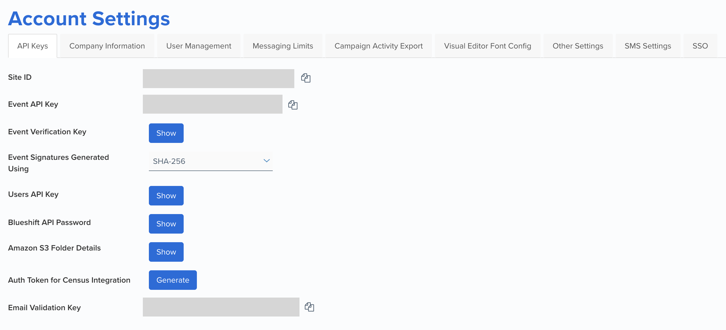Show the Amazon S3 Folder Details
The width and height of the screenshot is (726, 330).
pos(166,252)
